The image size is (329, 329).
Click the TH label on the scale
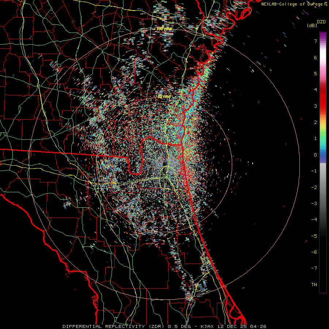314,285
